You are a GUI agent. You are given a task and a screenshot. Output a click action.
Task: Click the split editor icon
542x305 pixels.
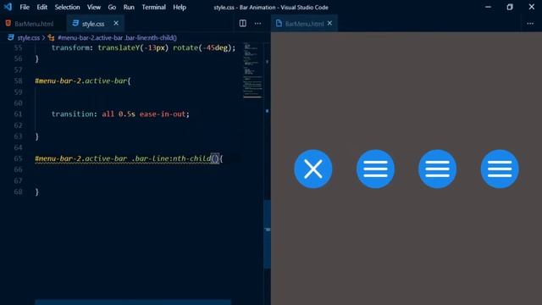[243, 23]
